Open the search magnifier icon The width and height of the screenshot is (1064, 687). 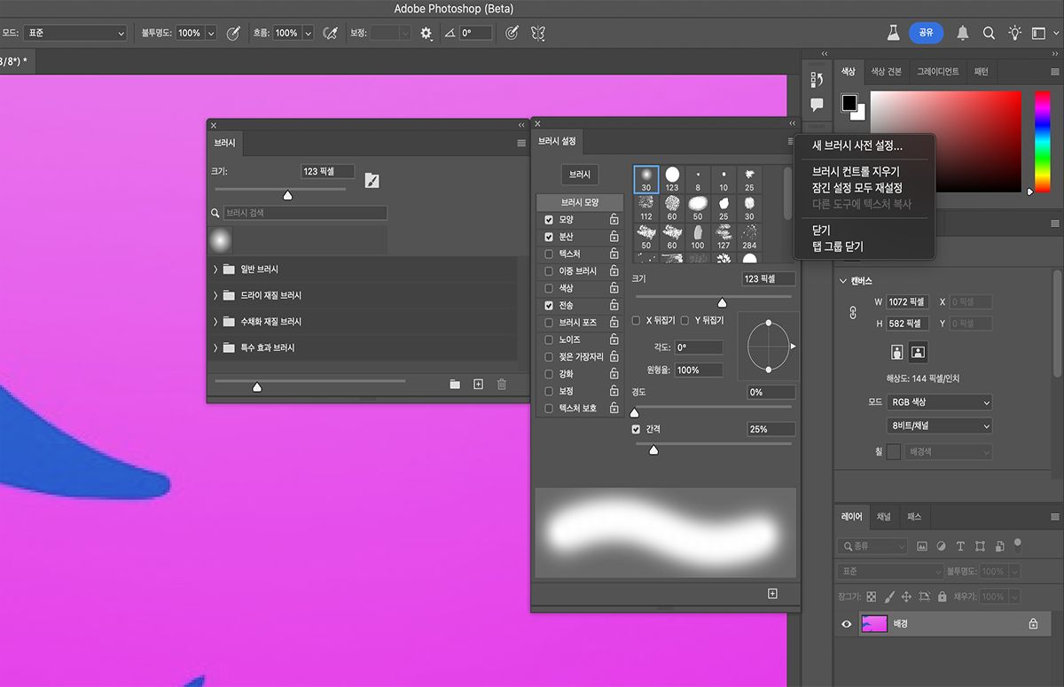989,33
